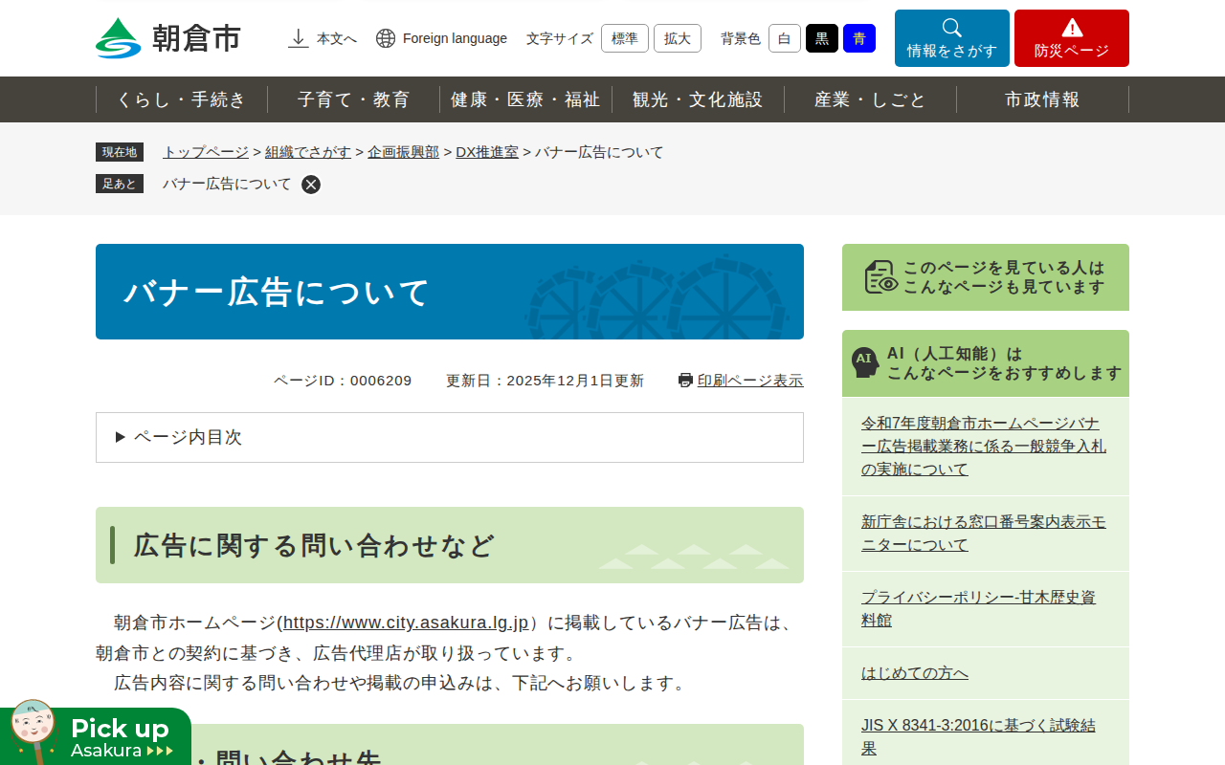Viewport: 1225px width, 765px height.
Task: Open the 情報をさがす magnifier search button
Action: [x=951, y=38]
